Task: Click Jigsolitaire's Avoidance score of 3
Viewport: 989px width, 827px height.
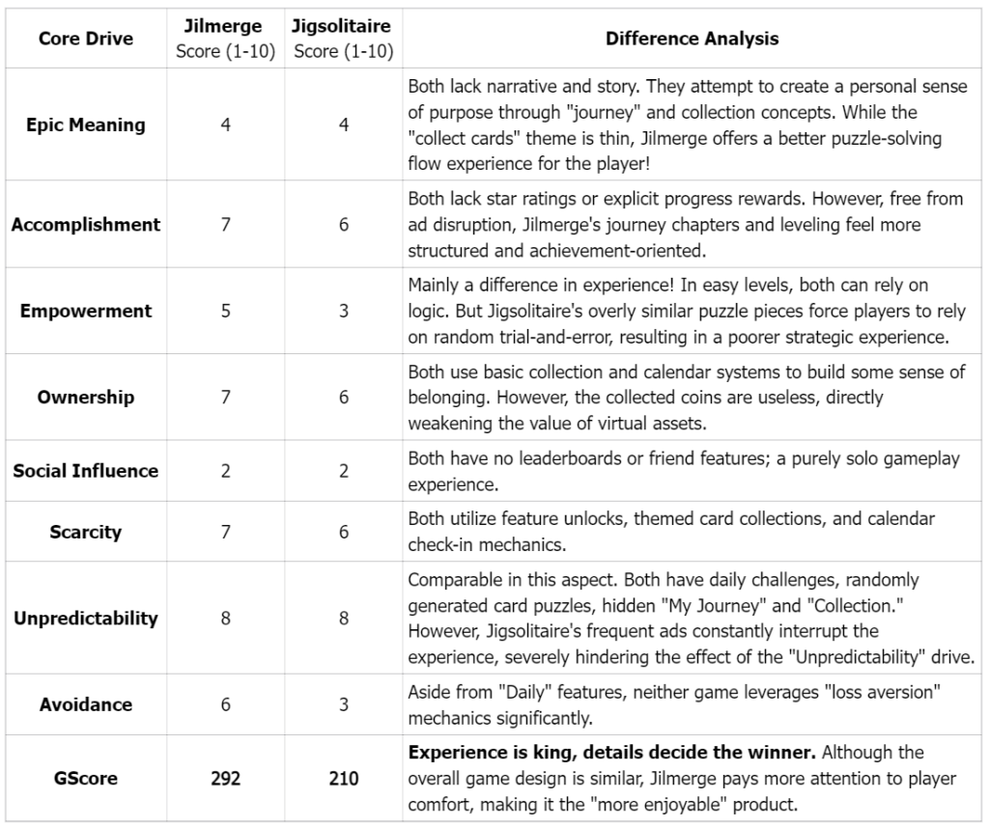Action: [x=344, y=704]
